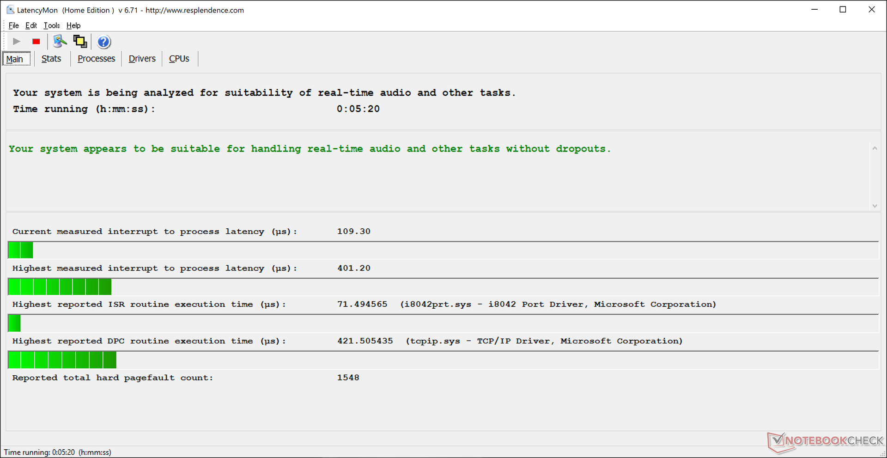The width and height of the screenshot is (887, 458).
Task: Open the Help menu
Action: coord(73,25)
